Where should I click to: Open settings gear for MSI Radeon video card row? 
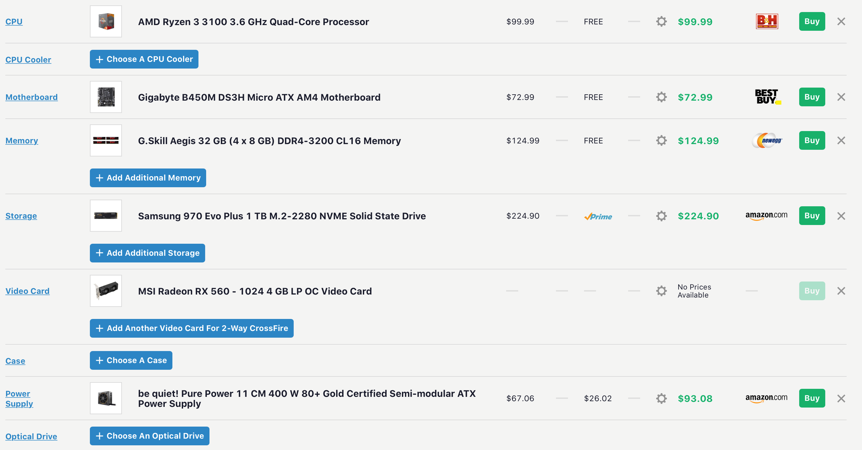[x=661, y=291]
